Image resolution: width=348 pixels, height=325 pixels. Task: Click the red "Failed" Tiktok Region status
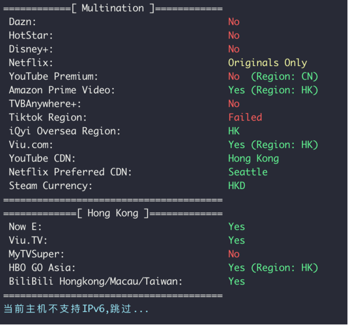(245, 118)
